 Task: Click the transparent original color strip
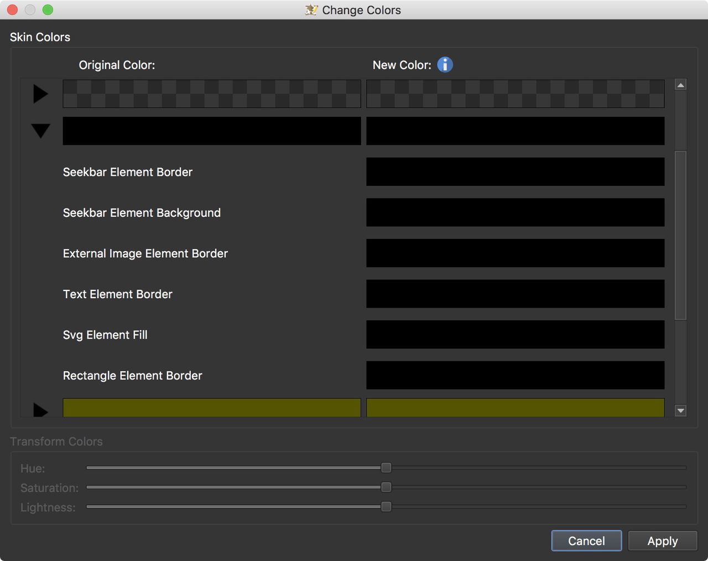(x=212, y=94)
